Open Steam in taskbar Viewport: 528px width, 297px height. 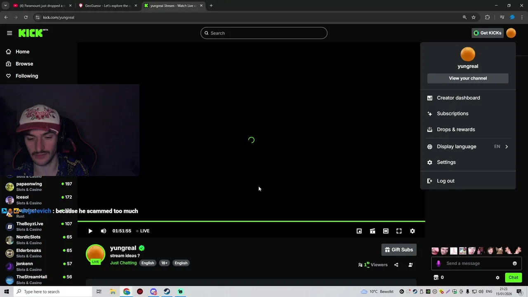(167, 292)
